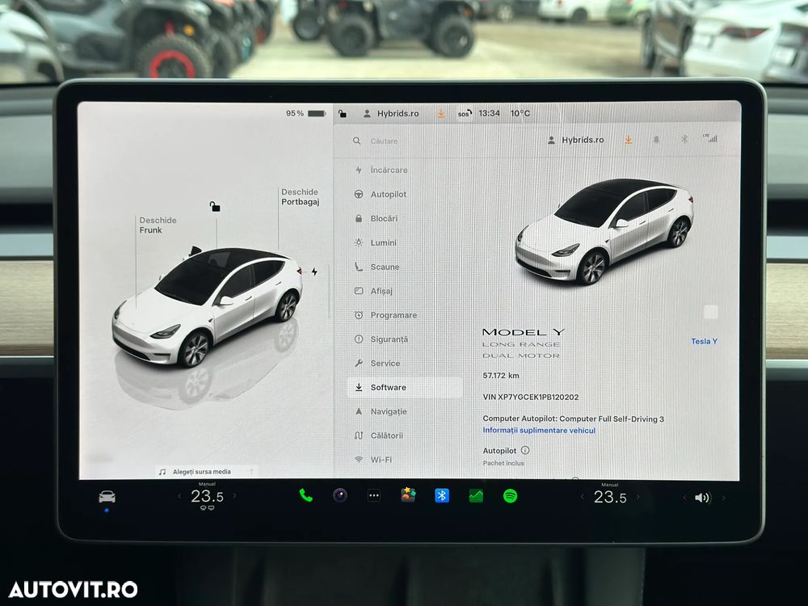The height and width of the screenshot is (606, 808).
Task: Open the Phone app
Action: point(306,496)
